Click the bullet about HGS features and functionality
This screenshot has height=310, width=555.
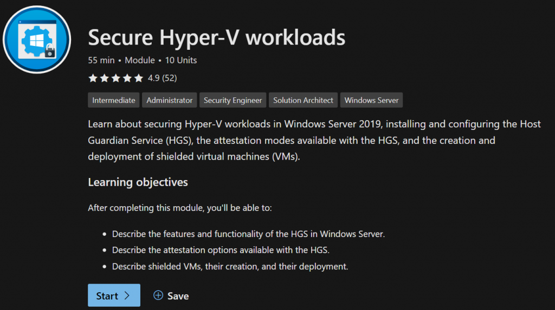pos(248,234)
